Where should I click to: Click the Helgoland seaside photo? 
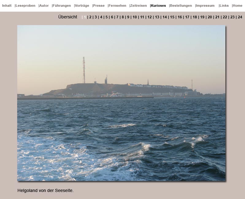pyautogui.click(x=121, y=103)
